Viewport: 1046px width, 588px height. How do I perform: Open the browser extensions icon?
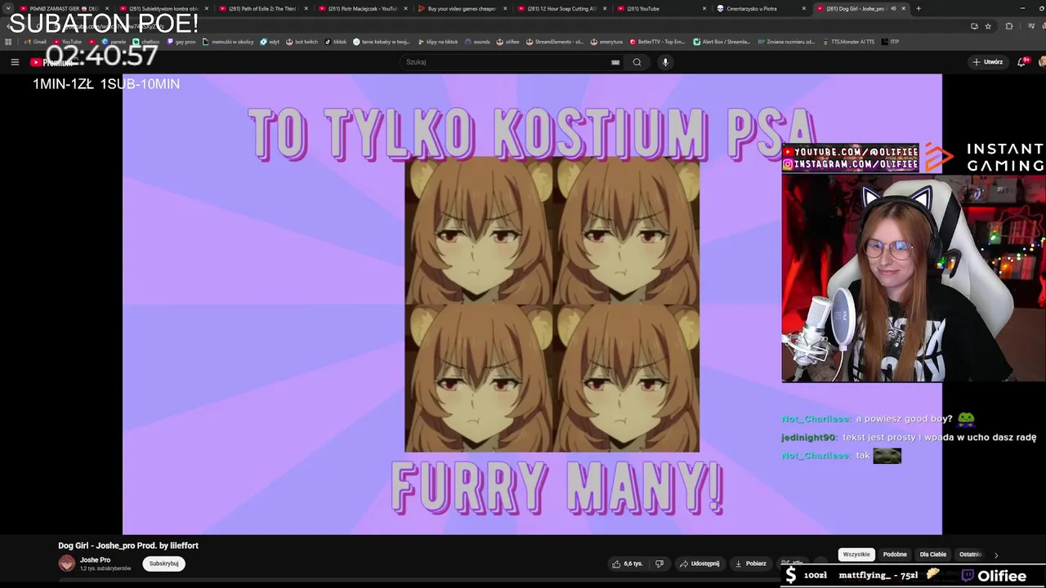tap(1008, 26)
